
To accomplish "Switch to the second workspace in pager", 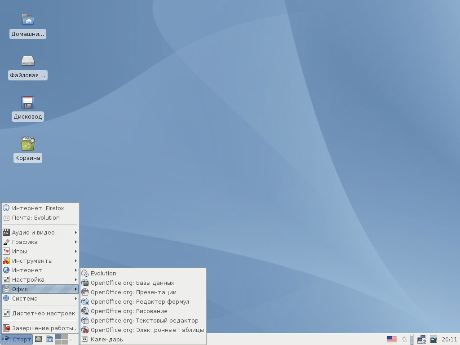I will click(65, 337).
